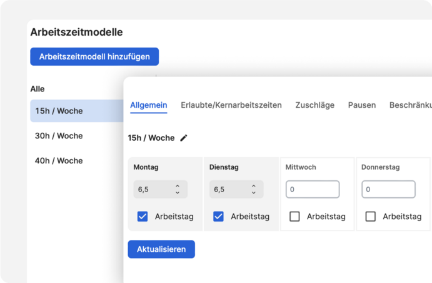Switch to the Pausen tab
Screen dimensions: 432x283
pyautogui.click(x=362, y=105)
